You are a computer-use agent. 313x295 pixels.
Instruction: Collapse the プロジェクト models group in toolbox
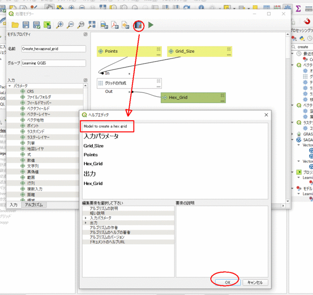click(292, 172)
